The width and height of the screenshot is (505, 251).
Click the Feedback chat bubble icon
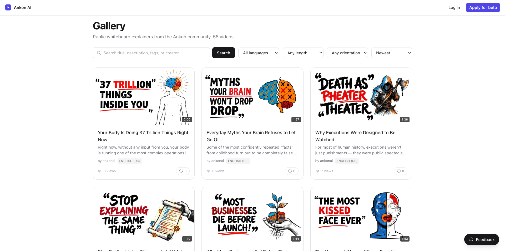pos(471,239)
